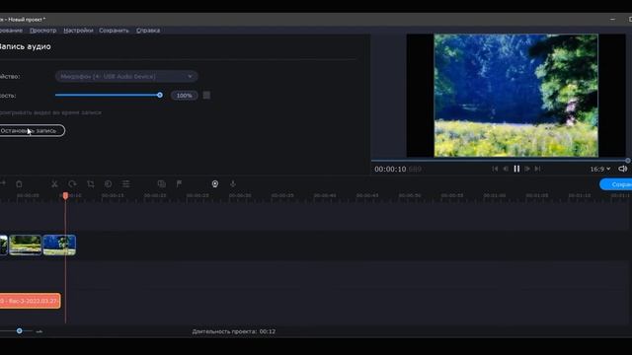Select the scissors split tool
This screenshot has height=355, width=632.
click(x=54, y=184)
